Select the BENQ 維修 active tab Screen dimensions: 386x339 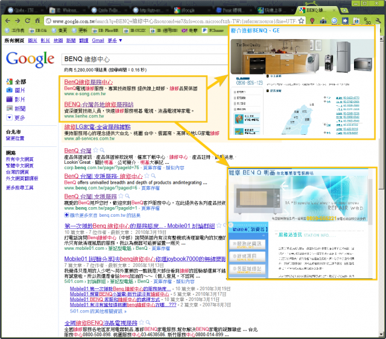point(316,10)
